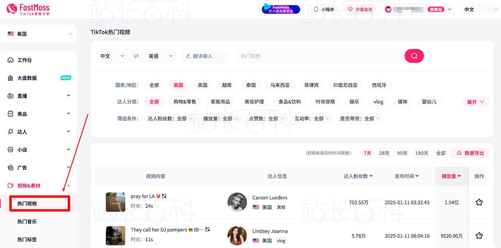
Task: Click the 数据导出 export button
Action: click(x=470, y=153)
